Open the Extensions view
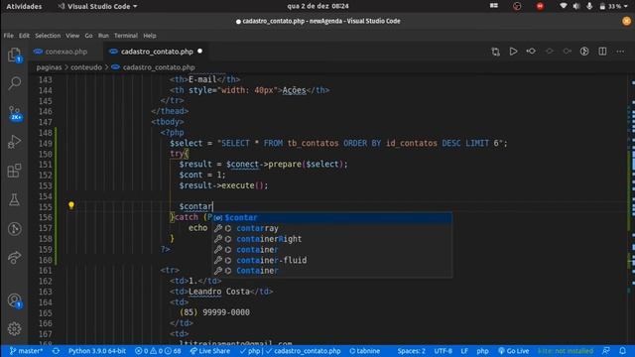This screenshot has height=357, width=635. click(x=15, y=171)
